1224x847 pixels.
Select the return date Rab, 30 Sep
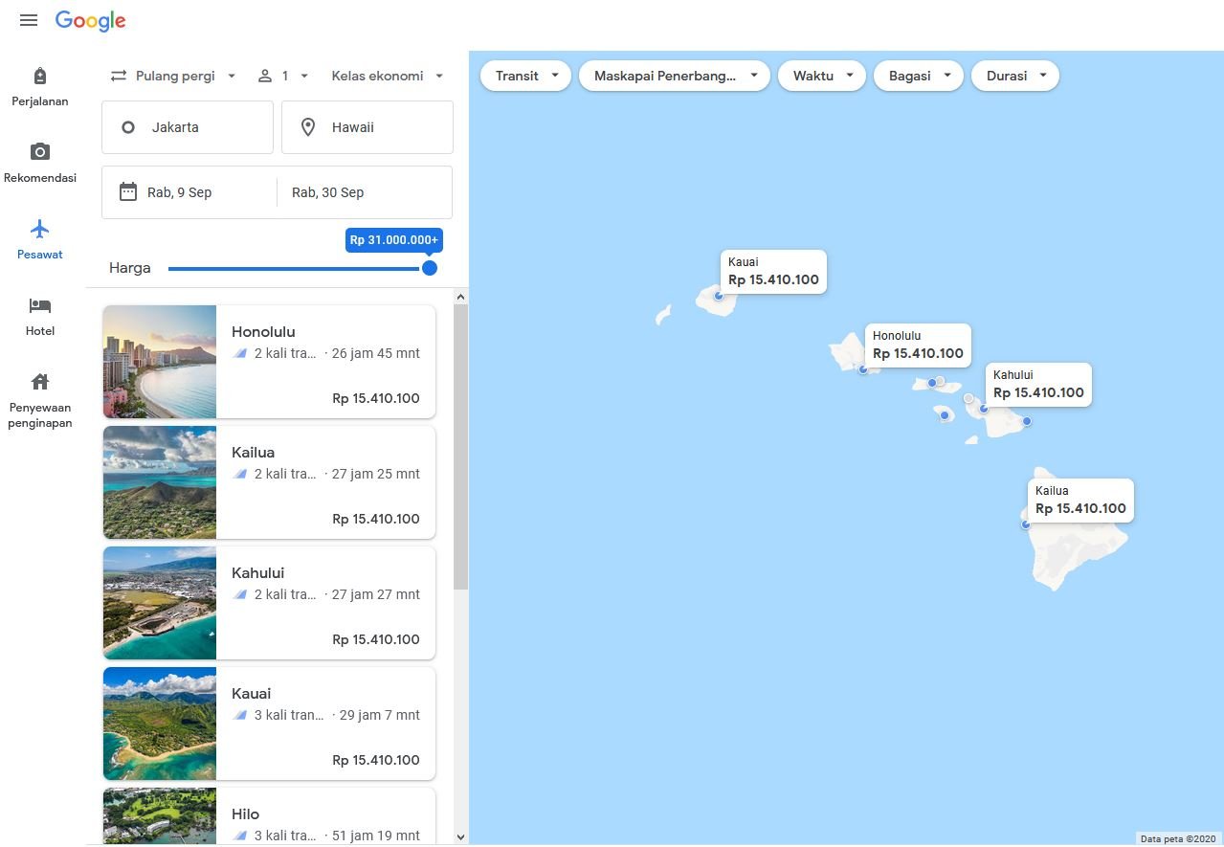click(x=327, y=192)
